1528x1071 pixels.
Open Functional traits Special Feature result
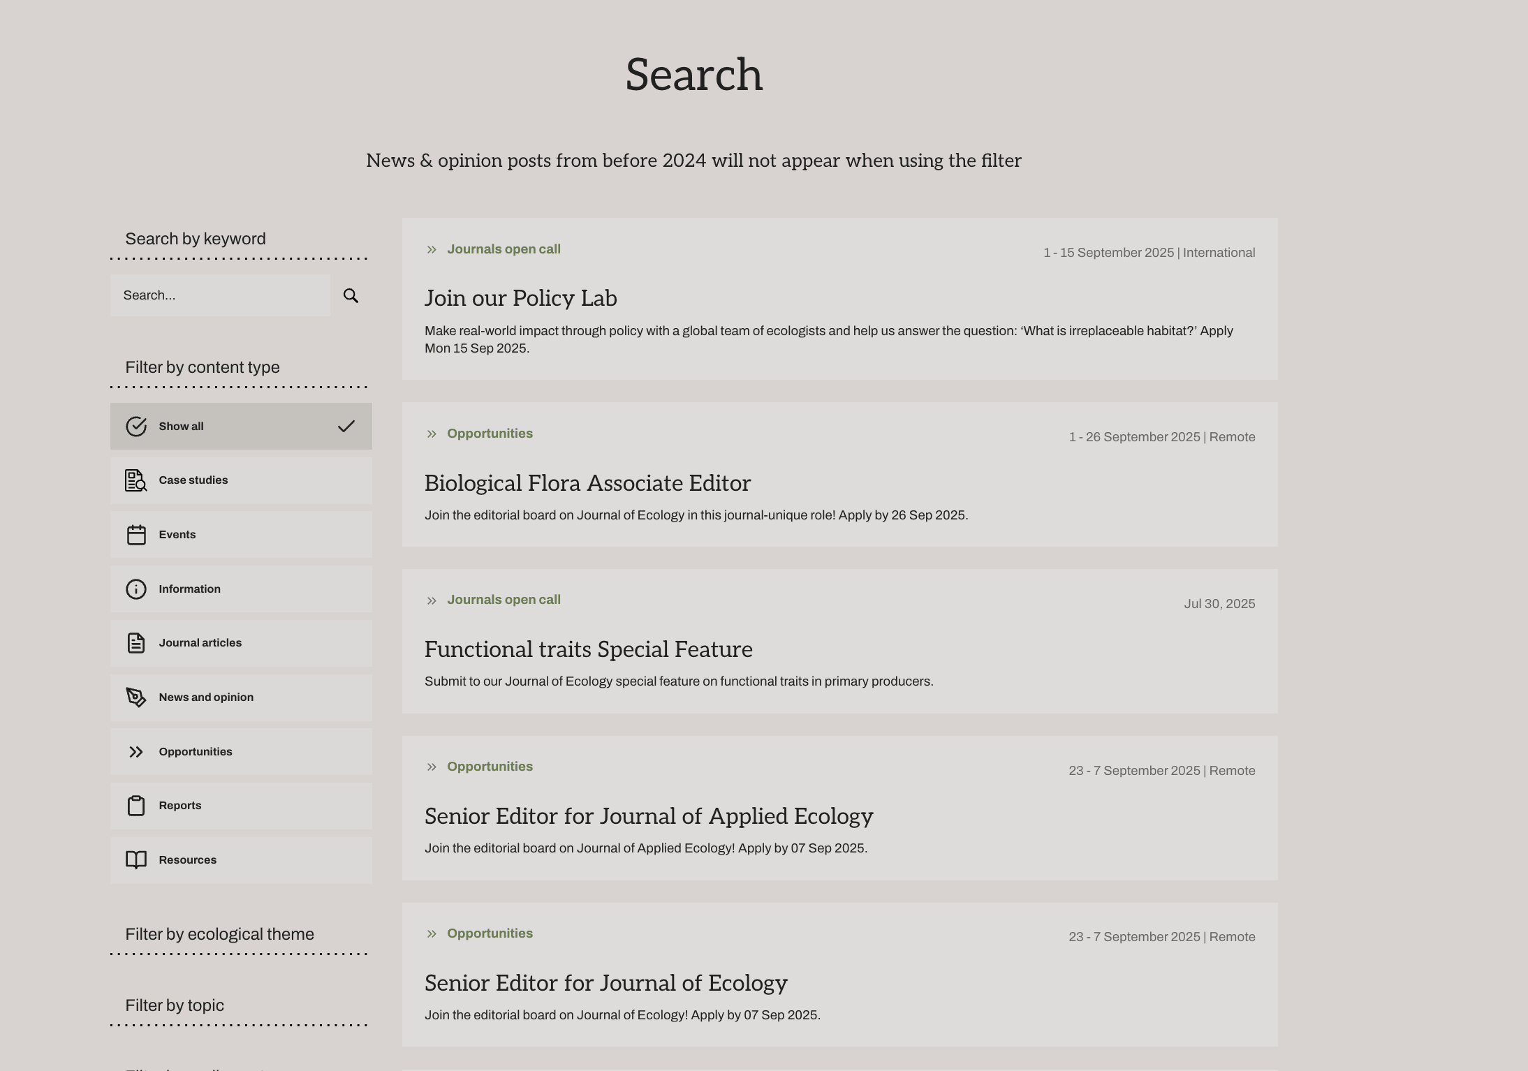[x=588, y=649]
